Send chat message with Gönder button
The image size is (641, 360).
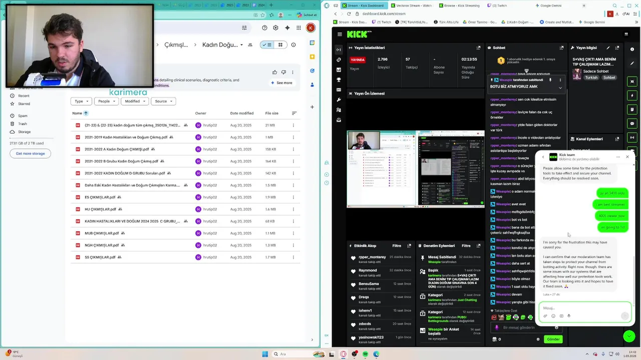click(x=553, y=339)
